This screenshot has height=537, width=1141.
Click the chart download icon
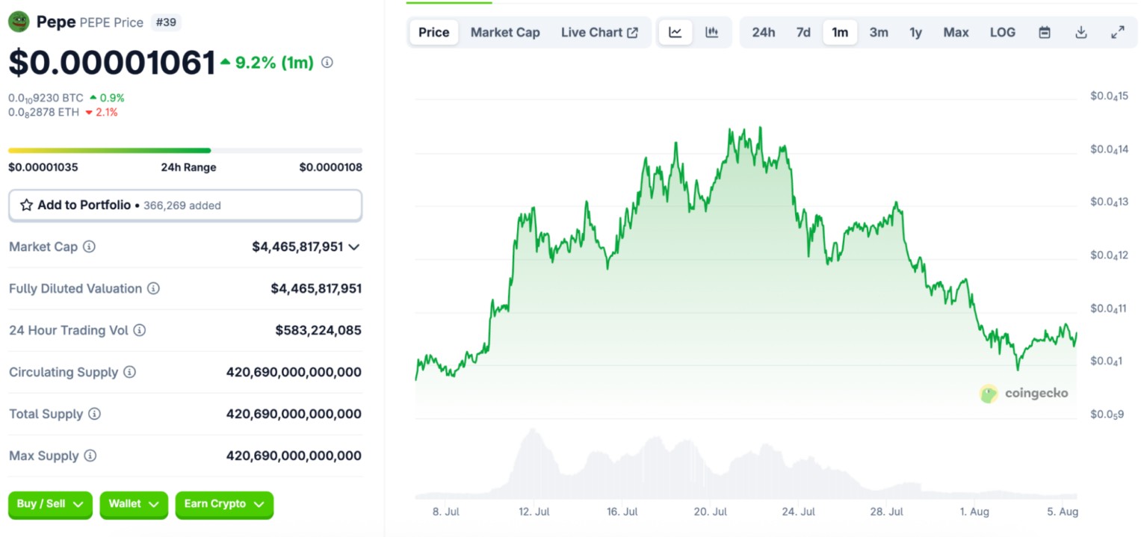click(1081, 32)
